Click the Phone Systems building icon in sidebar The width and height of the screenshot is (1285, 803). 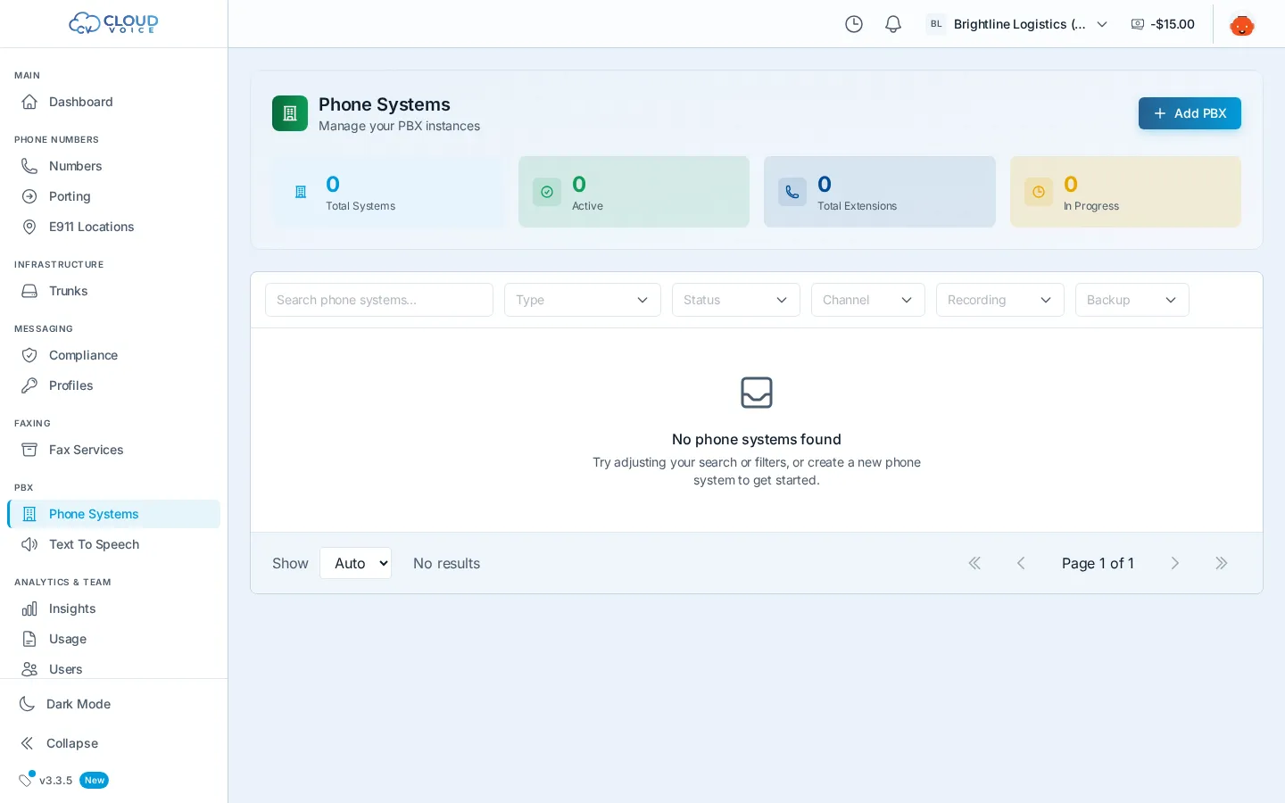[x=29, y=514]
